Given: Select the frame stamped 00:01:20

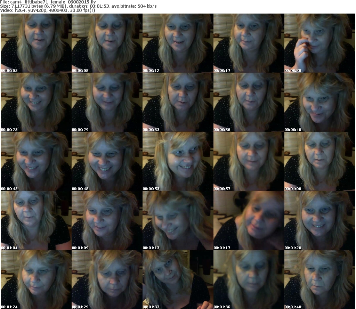Looking at the screenshot, I should (320, 220).
